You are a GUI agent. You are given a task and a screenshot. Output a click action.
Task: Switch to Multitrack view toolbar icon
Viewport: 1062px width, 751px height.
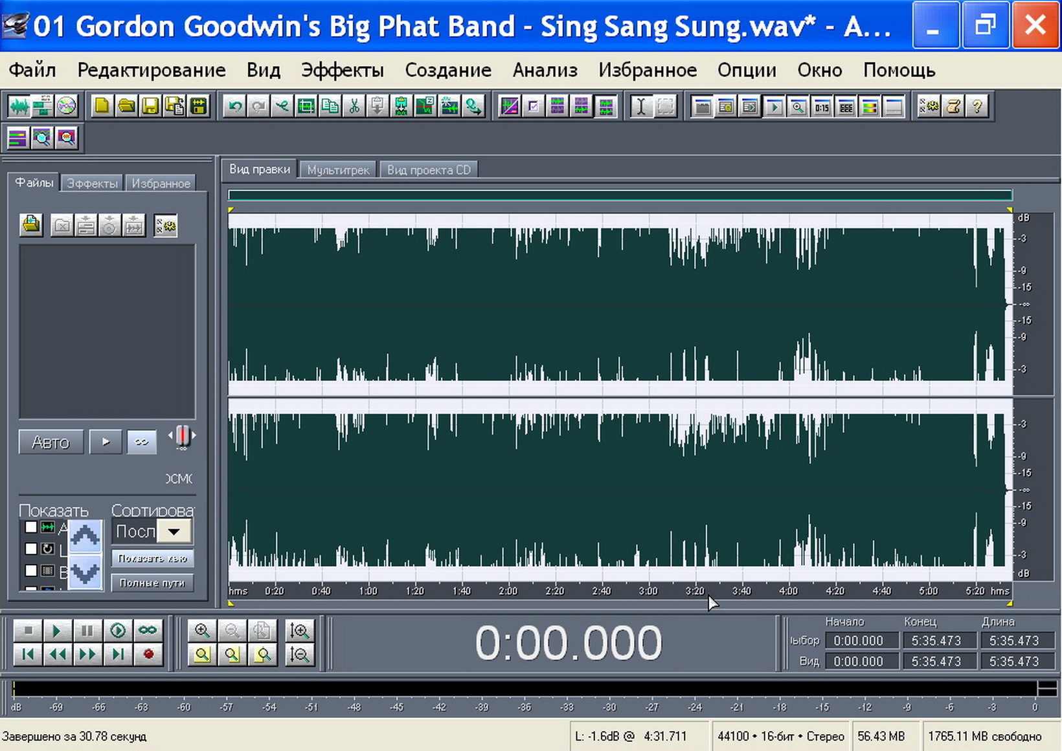pos(43,106)
